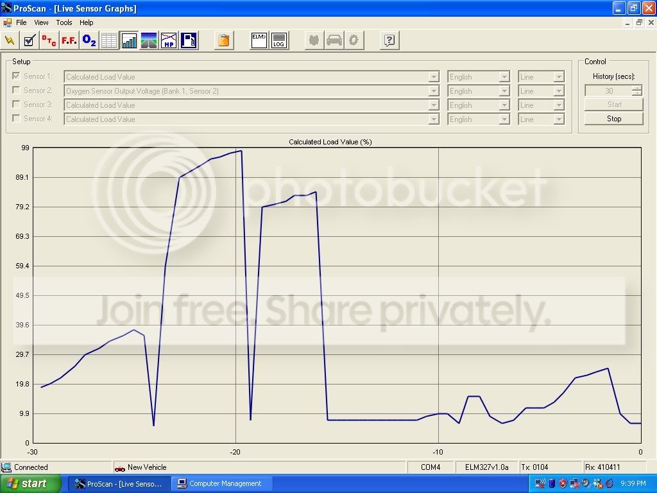Open the Tools menu
This screenshot has width=657, height=493.
coord(64,22)
